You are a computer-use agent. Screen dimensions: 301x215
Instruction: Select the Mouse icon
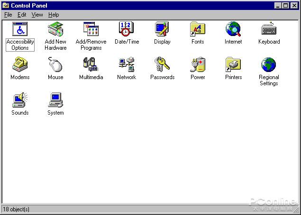click(55, 65)
